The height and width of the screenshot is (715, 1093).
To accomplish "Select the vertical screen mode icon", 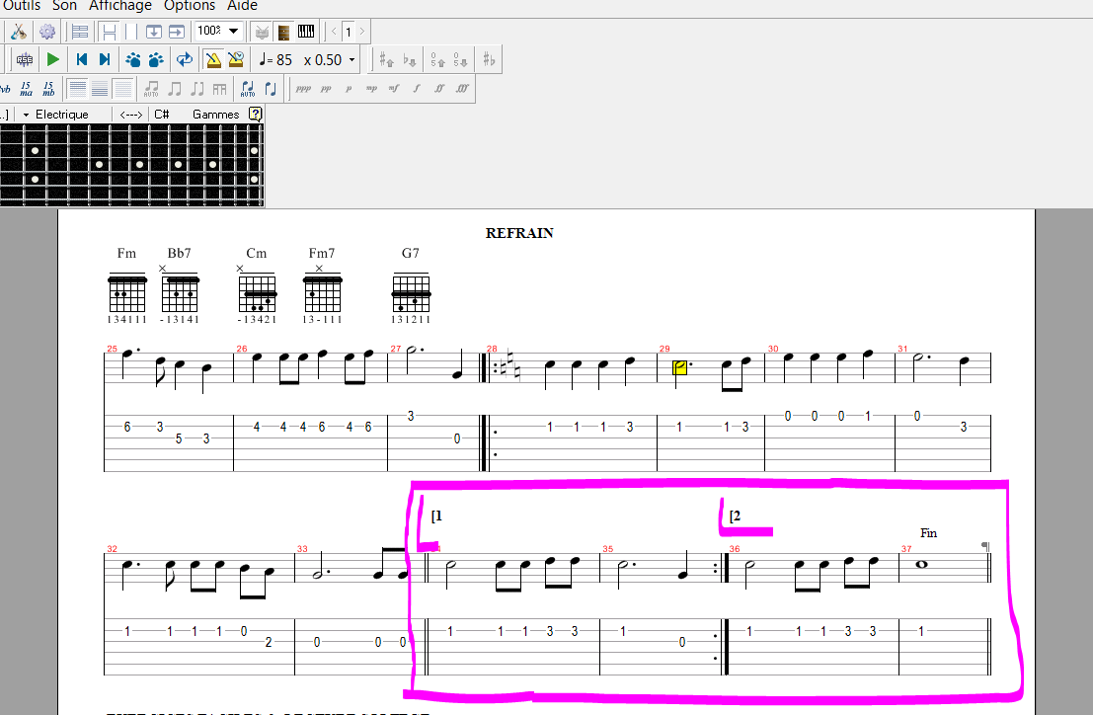I will coord(153,32).
